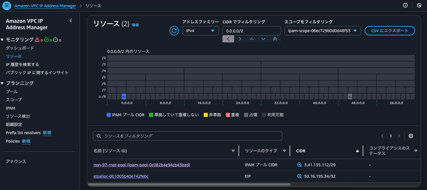Open the non-97-rnat-pool resource link
The image size is (427, 190).
click(x=141, y=165)
